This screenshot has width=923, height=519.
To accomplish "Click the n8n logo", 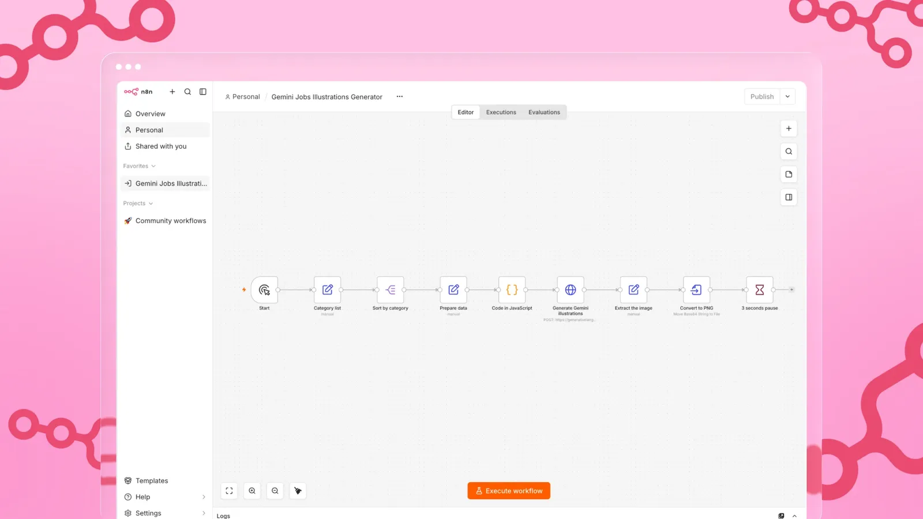I will pos(138,92).
